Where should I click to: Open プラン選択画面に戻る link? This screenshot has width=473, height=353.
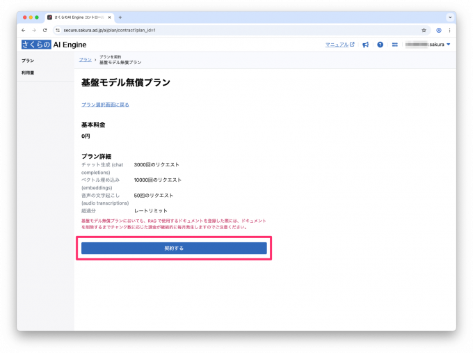[x=105, y=104]
